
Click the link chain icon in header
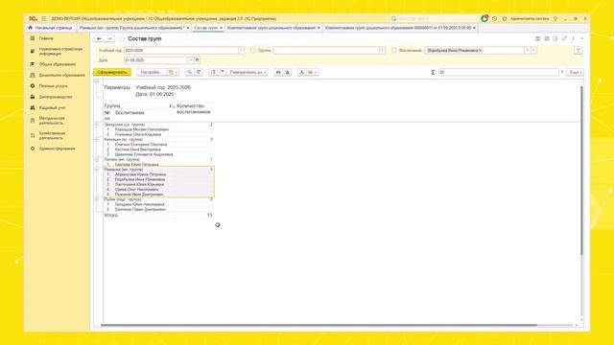[x=564, y=38]
